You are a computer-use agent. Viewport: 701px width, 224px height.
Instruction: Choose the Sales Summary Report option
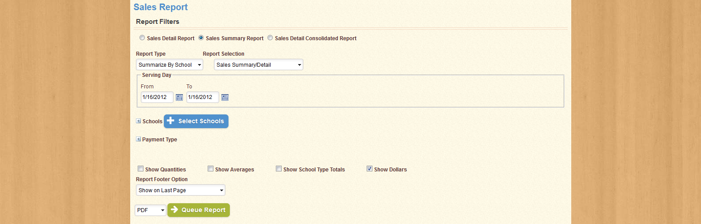coord(201,38)
